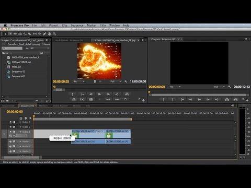Open the Clip menu
This screenshot has height=188, width=251.
click(64, 26)
